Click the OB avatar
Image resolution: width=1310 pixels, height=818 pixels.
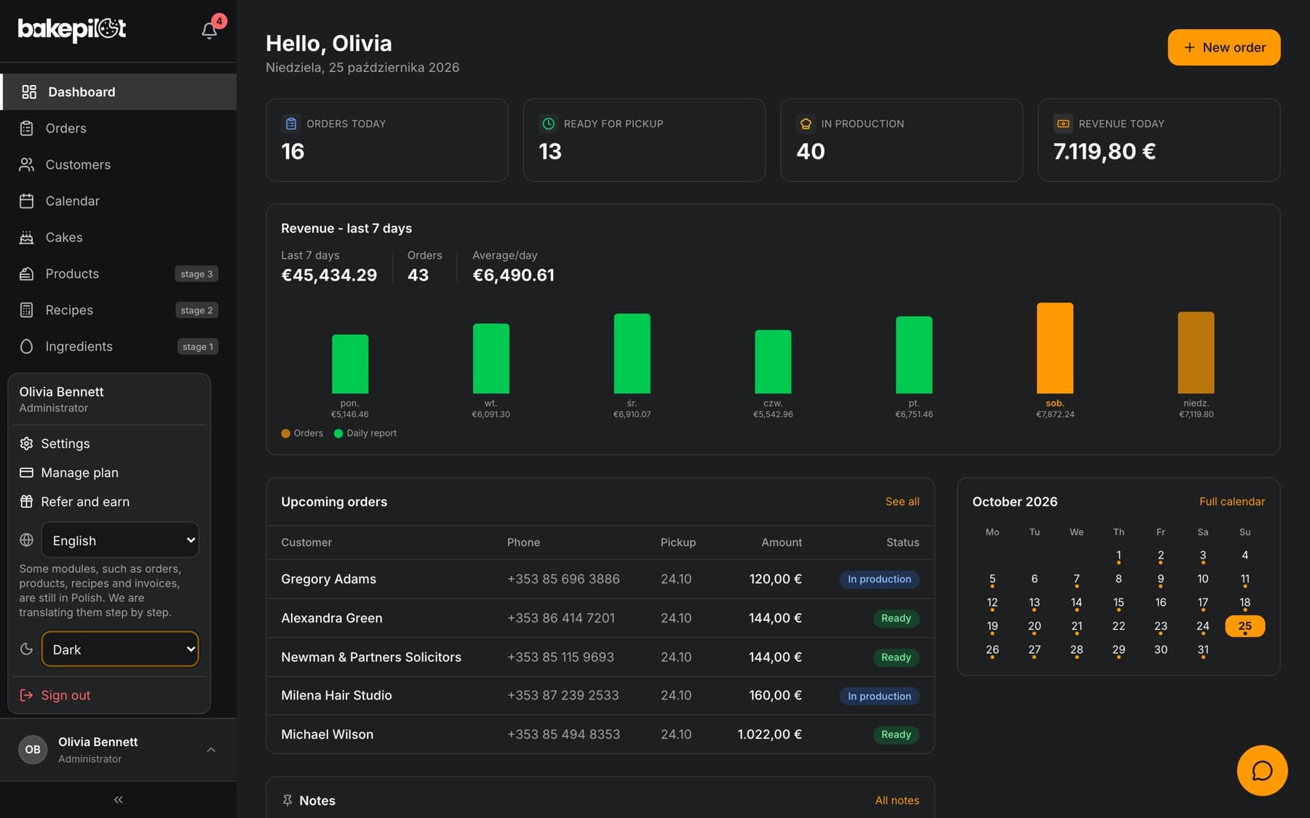(x=33, y=749)
